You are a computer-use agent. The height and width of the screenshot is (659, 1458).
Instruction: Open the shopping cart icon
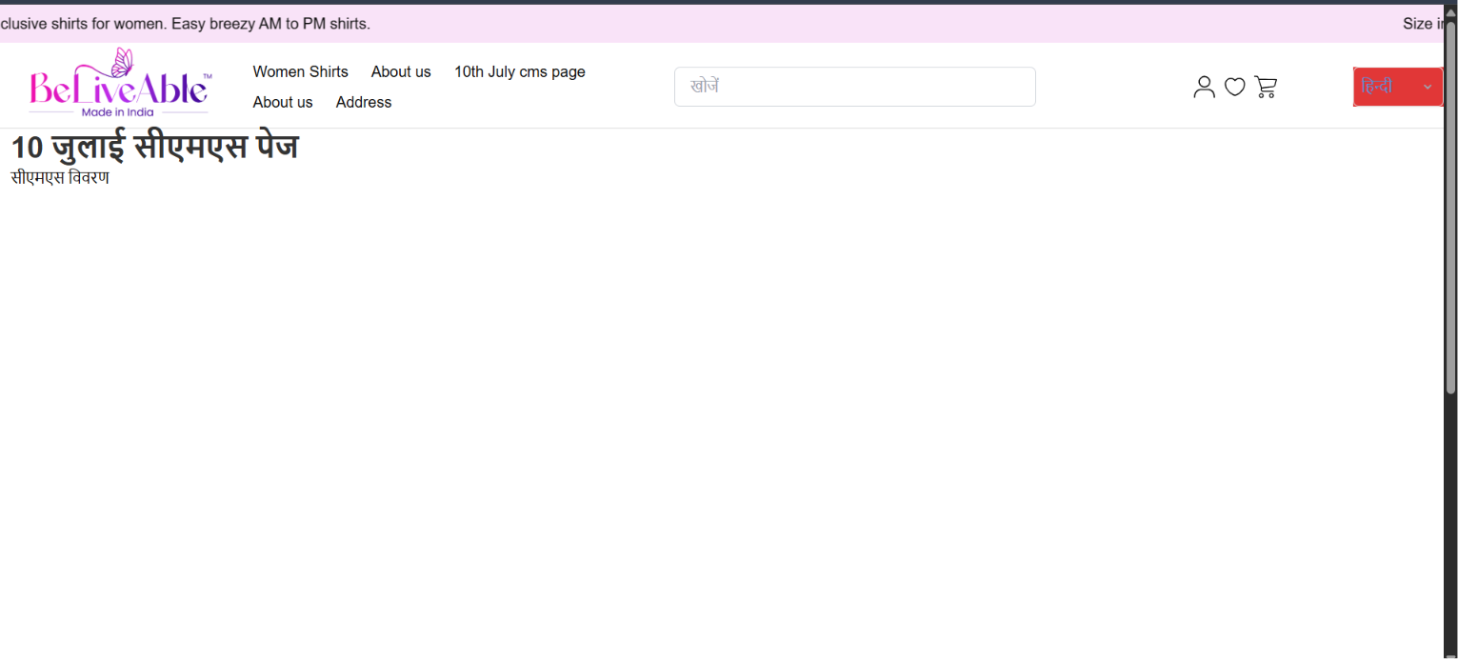[x=1266, y=87]
